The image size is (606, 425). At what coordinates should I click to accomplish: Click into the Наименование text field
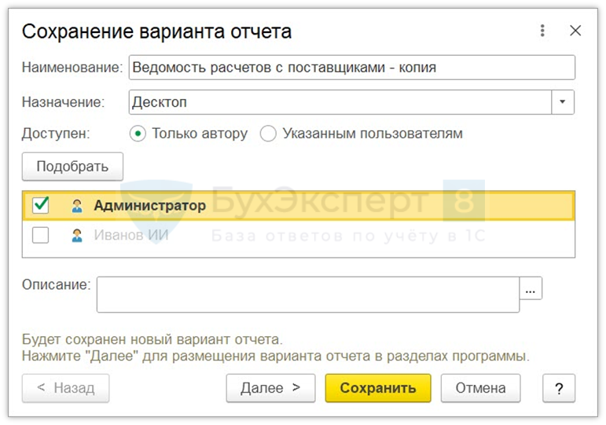click(x=351, y=68)
